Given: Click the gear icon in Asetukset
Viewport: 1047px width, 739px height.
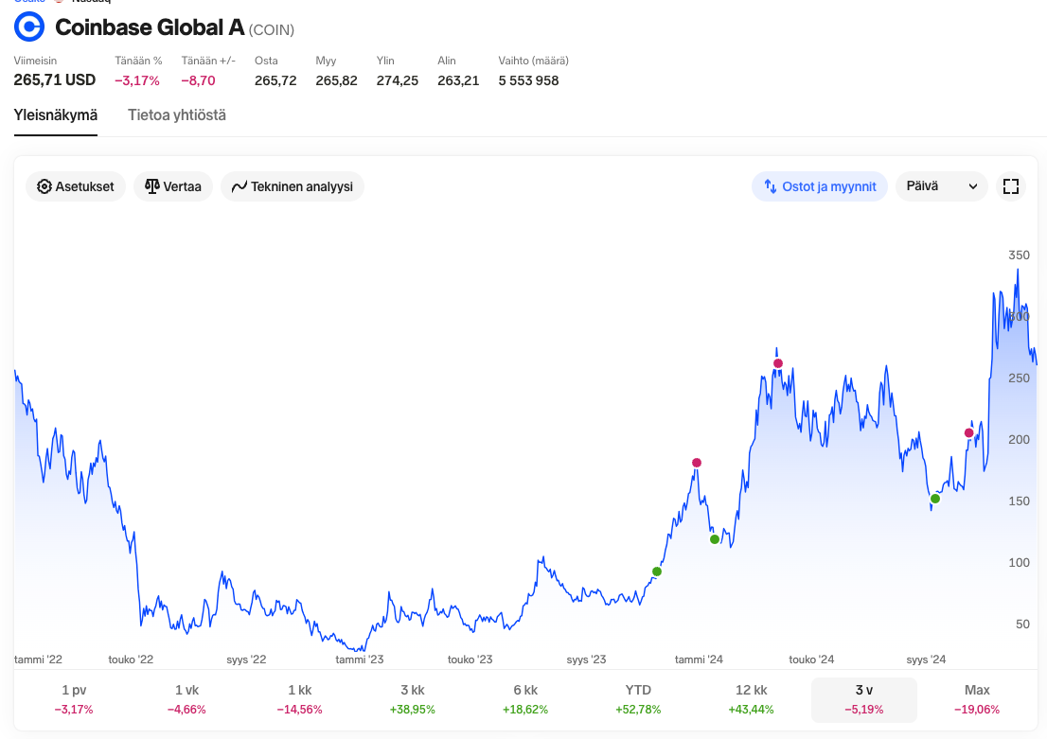Looking at the screenshot, I should pyautogui.click(x=44, y=186).
